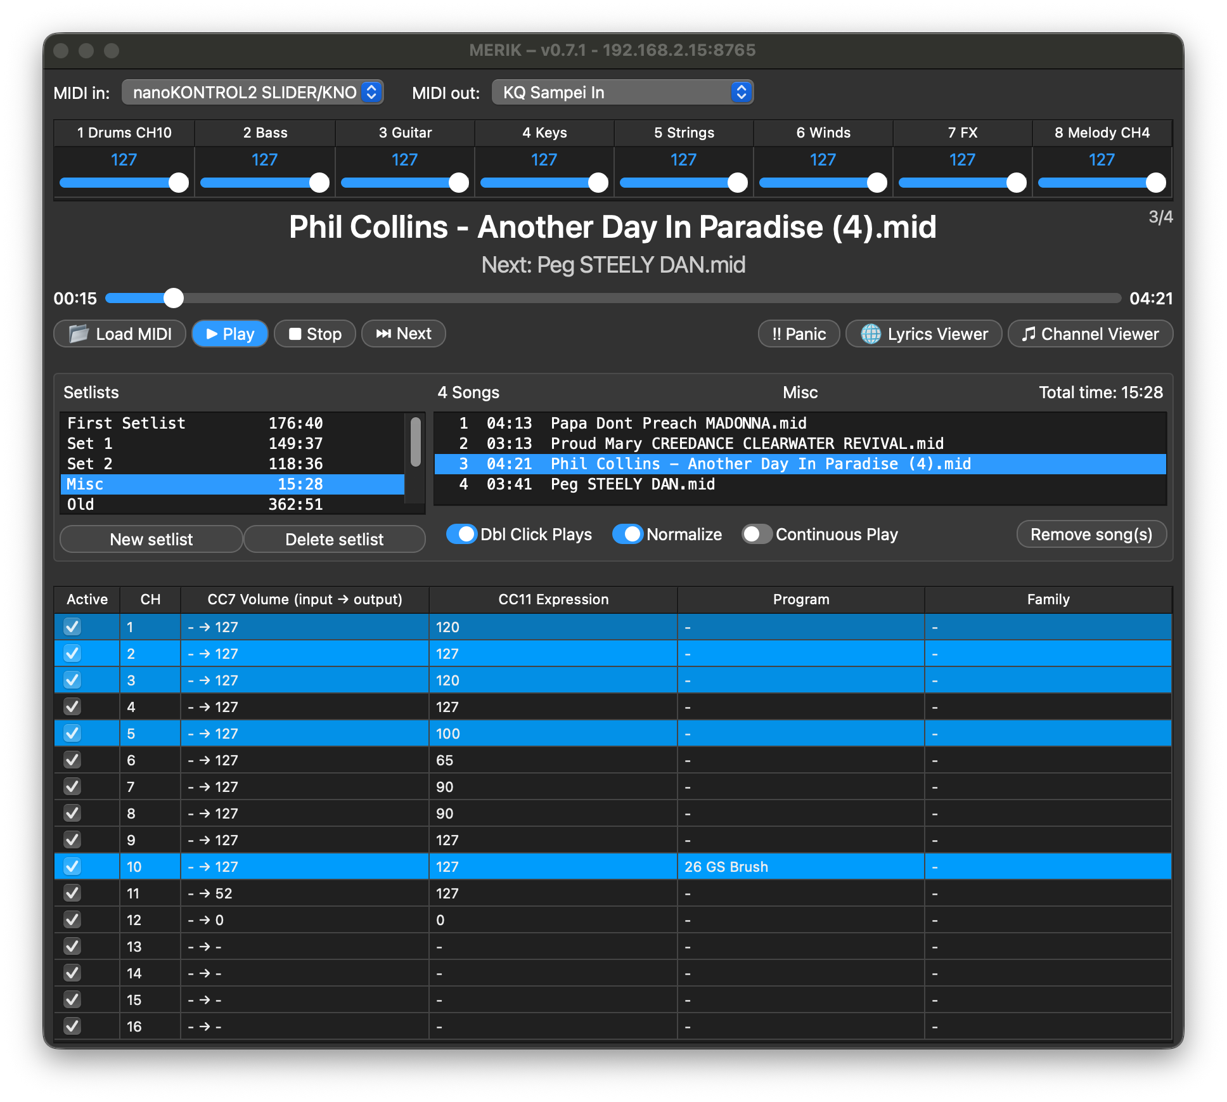Viewport: 1227px width, 1102px height.
Task: Skip to next song using the Next icon
Action: pyautogui.click(x=383, y=334)
